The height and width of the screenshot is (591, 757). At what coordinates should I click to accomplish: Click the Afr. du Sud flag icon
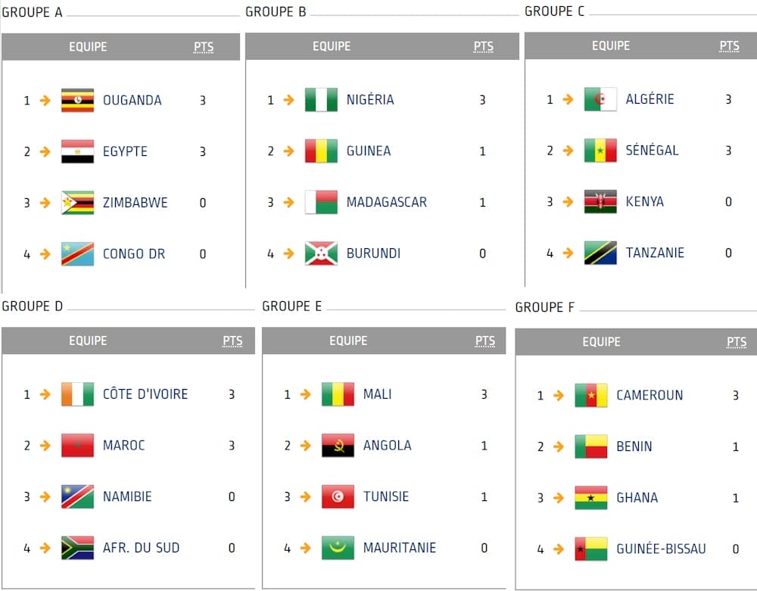tap(77, 548)
